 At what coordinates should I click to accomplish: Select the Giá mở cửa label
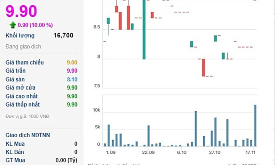[20, 88]
